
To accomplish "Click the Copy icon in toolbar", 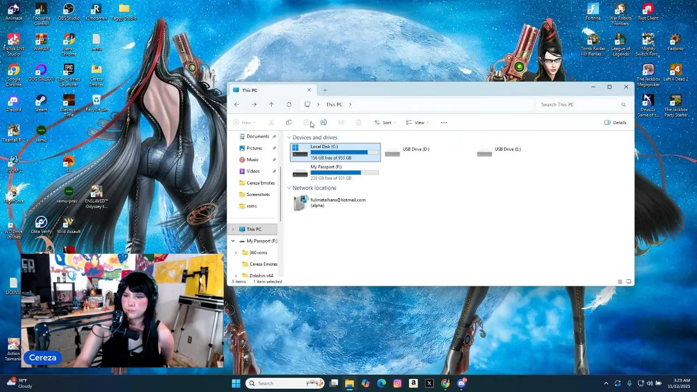I will tap(289, 122).
